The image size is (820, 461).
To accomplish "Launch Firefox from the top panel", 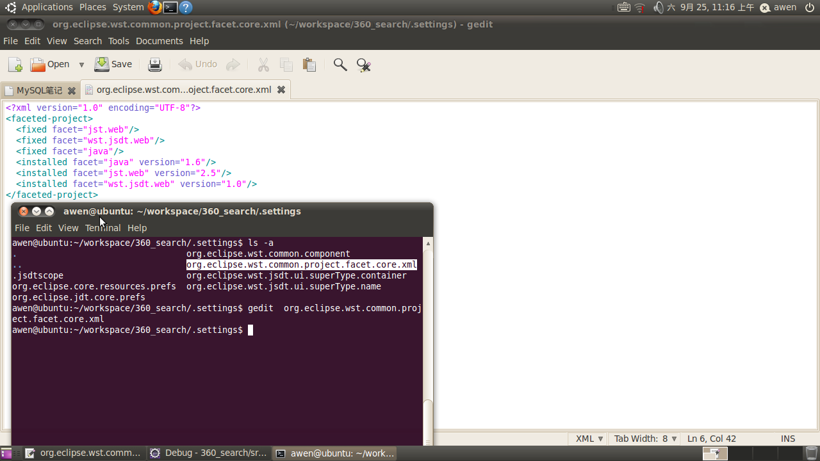I will pyautogui.click(x=155, y=8).
